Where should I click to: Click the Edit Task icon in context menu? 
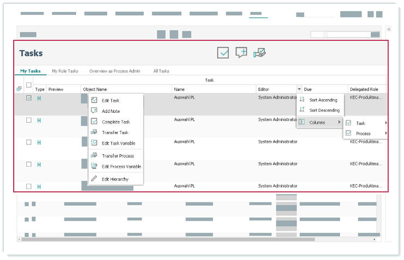point(94,100)
